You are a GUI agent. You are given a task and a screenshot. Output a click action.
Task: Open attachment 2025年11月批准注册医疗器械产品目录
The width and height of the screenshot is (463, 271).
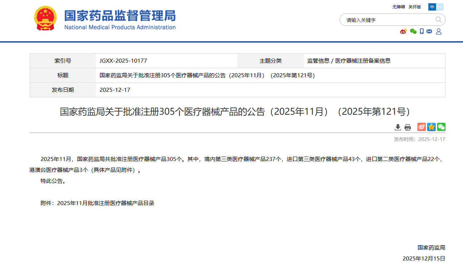tap(106, 203)
